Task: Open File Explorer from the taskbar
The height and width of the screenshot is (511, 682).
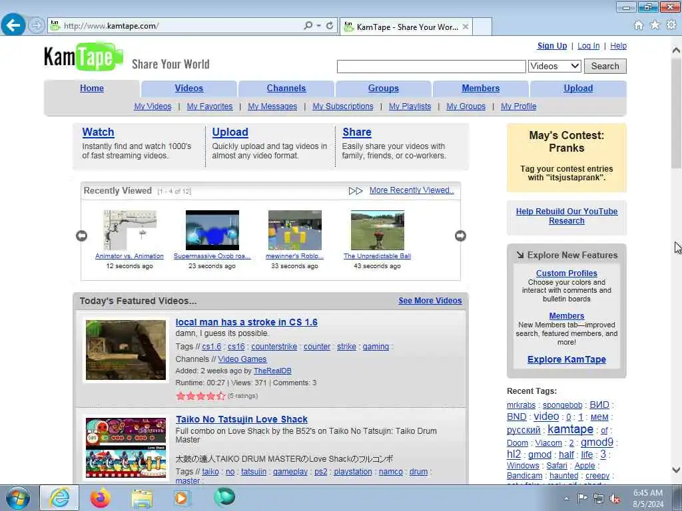Action: click(143, 498)
